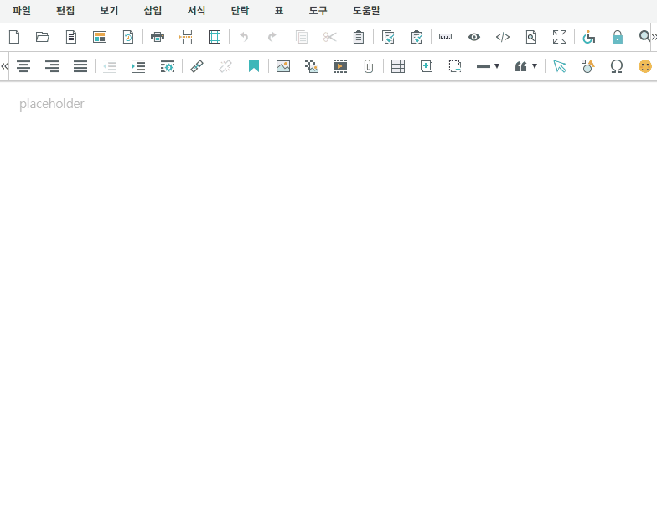Open the 삽입 menu
This screenshot has width=657, height=524.
153,11
